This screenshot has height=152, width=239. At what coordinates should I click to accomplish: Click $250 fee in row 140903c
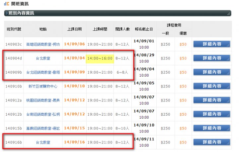coord(165,44)
